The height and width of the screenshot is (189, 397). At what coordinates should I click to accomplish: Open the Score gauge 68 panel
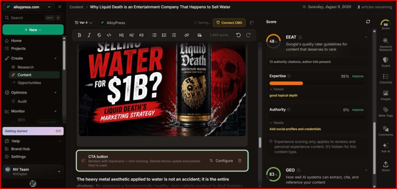386,25
